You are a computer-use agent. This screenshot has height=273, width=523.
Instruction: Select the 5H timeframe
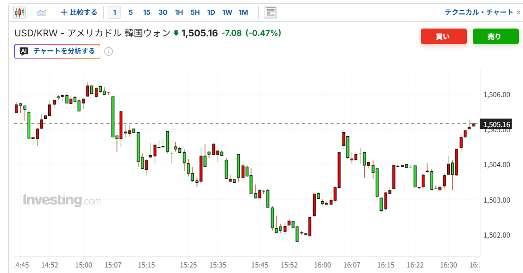click(195, 12)
